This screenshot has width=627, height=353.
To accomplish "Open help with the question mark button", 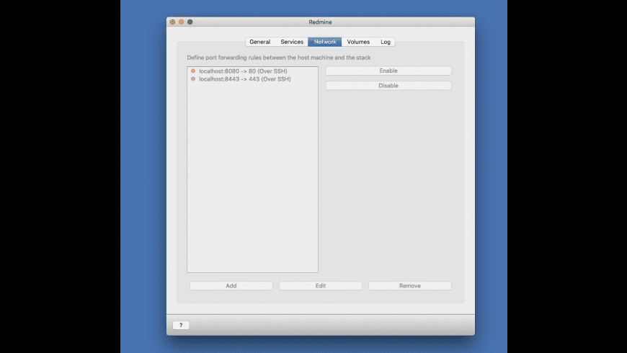I will click(181, 325).
